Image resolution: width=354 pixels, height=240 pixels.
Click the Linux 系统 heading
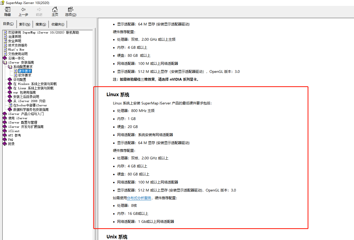point(118,95)
